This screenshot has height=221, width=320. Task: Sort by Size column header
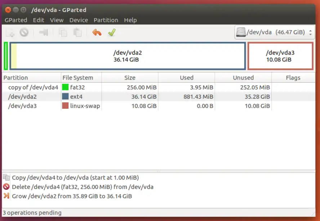tap(130, 77)
